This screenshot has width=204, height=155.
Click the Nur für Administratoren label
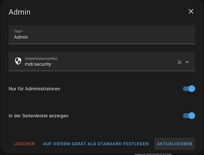(x=34, y=89)
